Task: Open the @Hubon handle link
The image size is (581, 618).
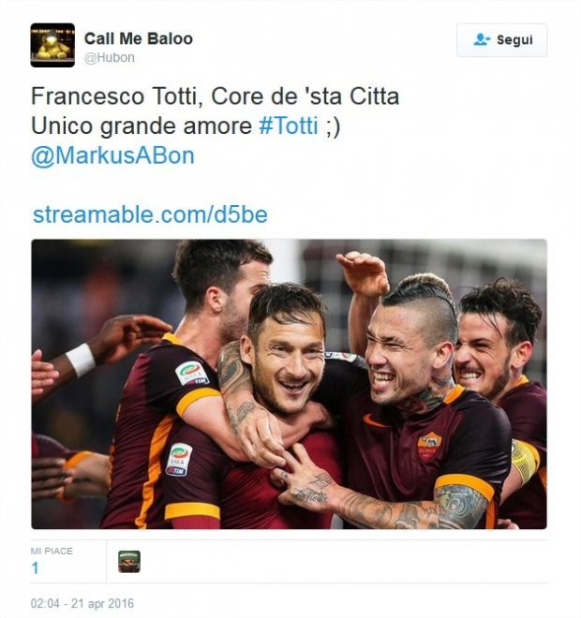Action: [x=110, y=57]
